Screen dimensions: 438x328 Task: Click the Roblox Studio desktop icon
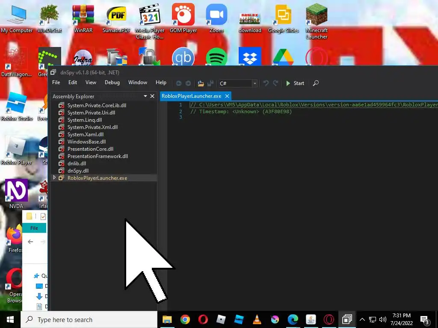[17, 107]
